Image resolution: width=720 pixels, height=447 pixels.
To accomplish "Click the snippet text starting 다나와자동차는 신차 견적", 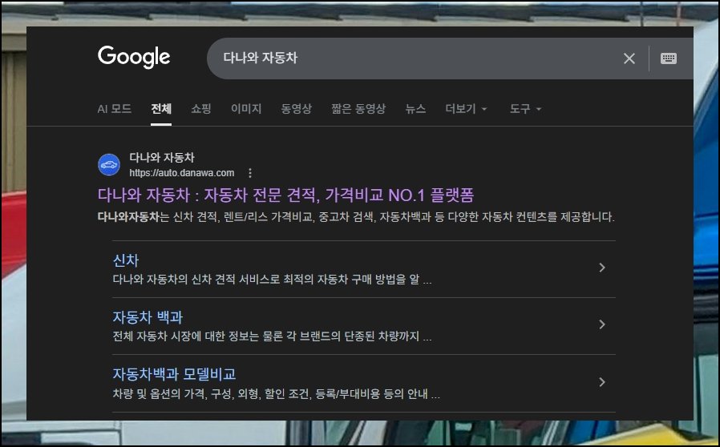I will (356, 216).
